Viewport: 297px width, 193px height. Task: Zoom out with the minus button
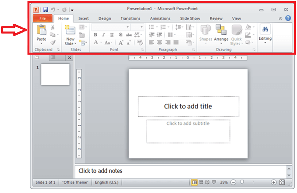tap(233, 182)
